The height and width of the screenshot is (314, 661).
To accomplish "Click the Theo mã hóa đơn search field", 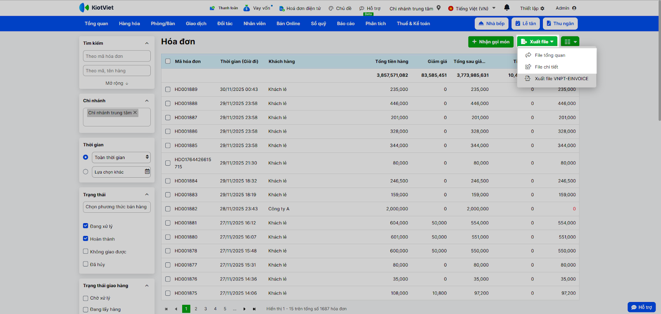I will click(117, 56).
